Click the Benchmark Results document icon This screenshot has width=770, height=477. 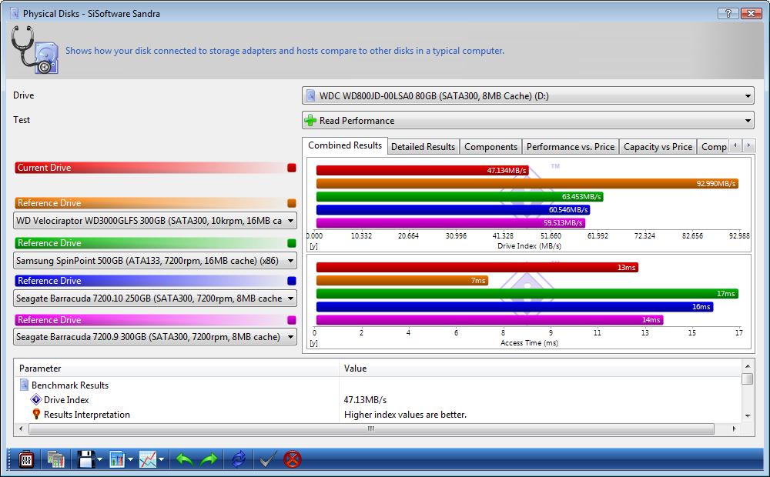click(x=24, y=385)
